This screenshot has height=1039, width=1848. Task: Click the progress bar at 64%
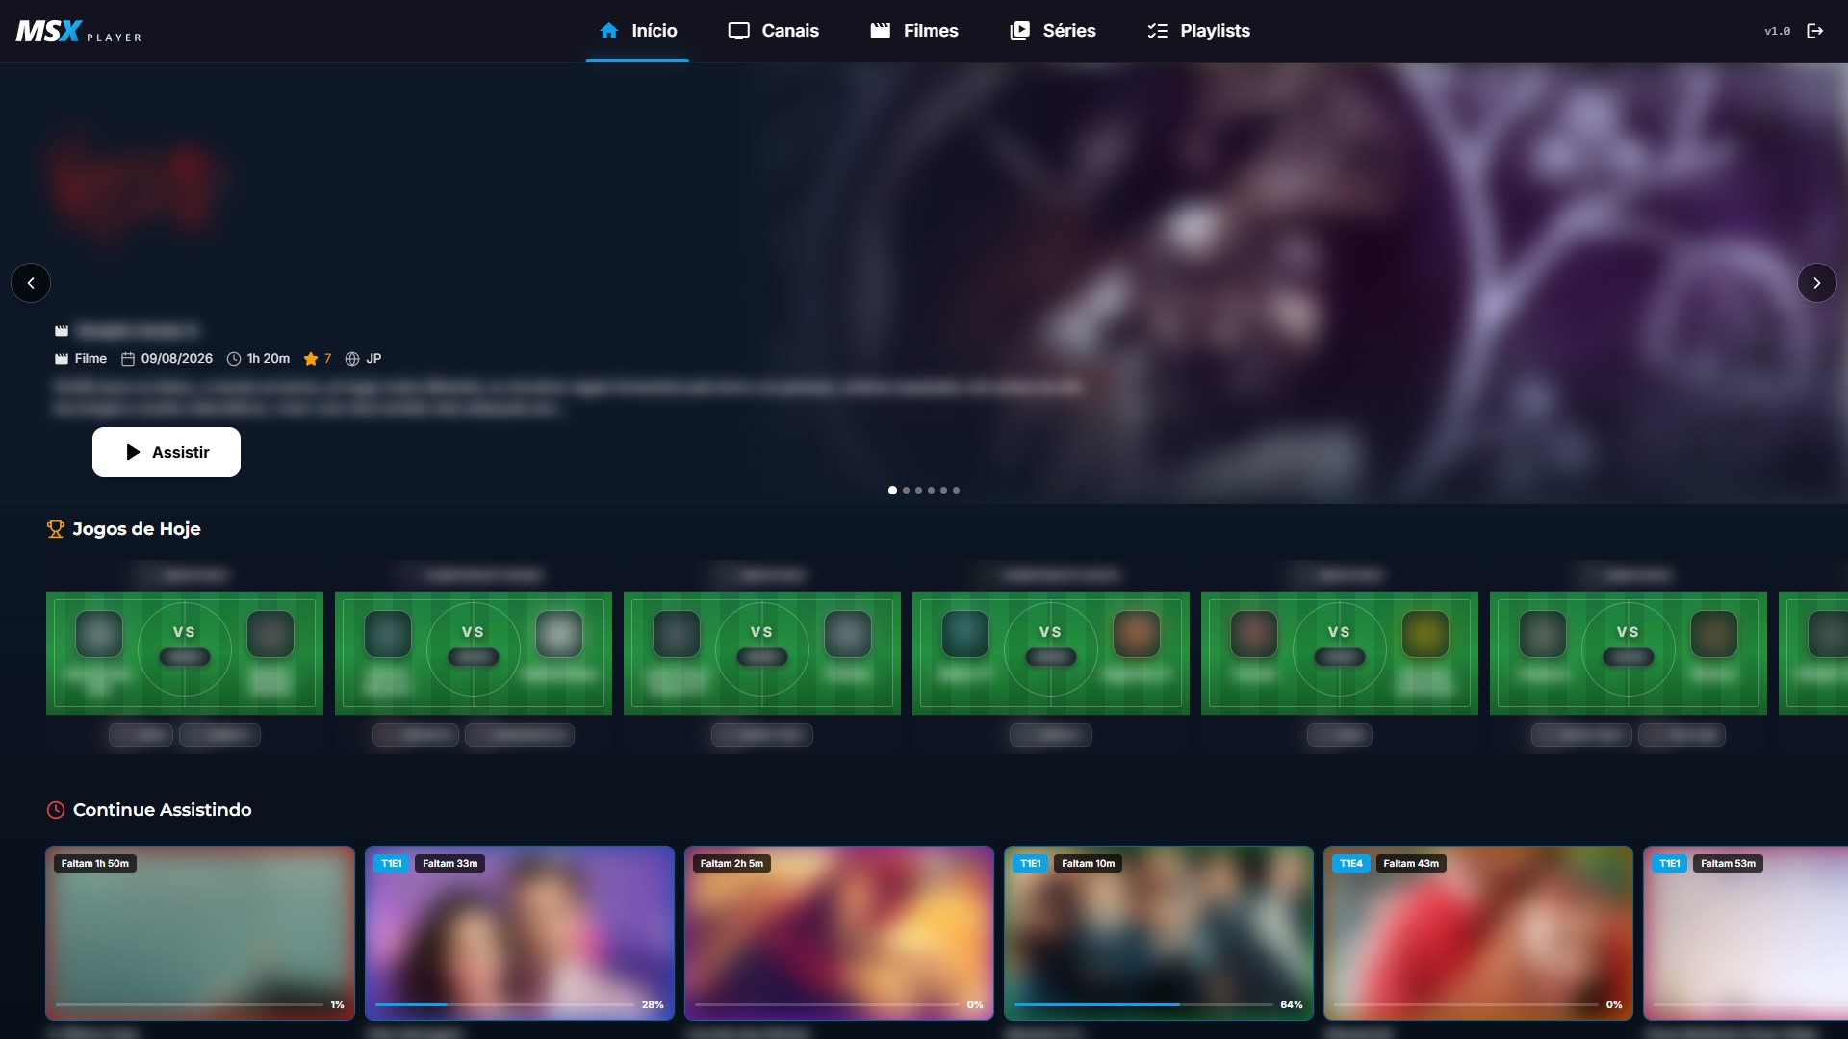point(1143,1004)
